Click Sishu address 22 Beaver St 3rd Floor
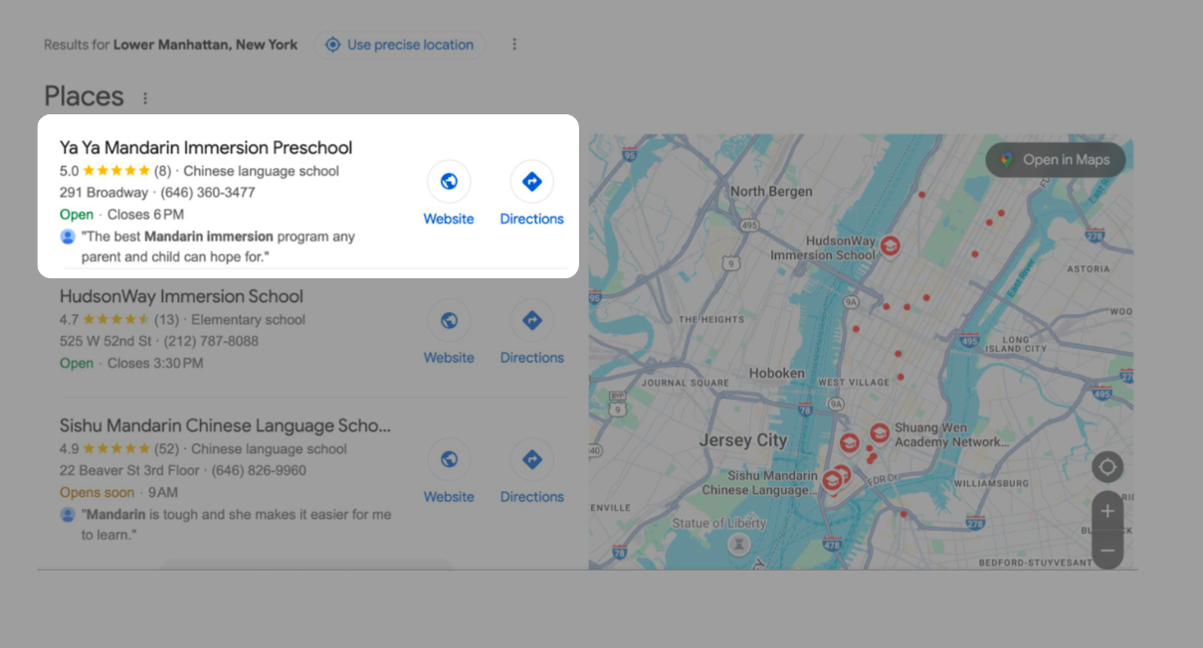This screenshot has width=1203, height=648. tap(129, 471)
